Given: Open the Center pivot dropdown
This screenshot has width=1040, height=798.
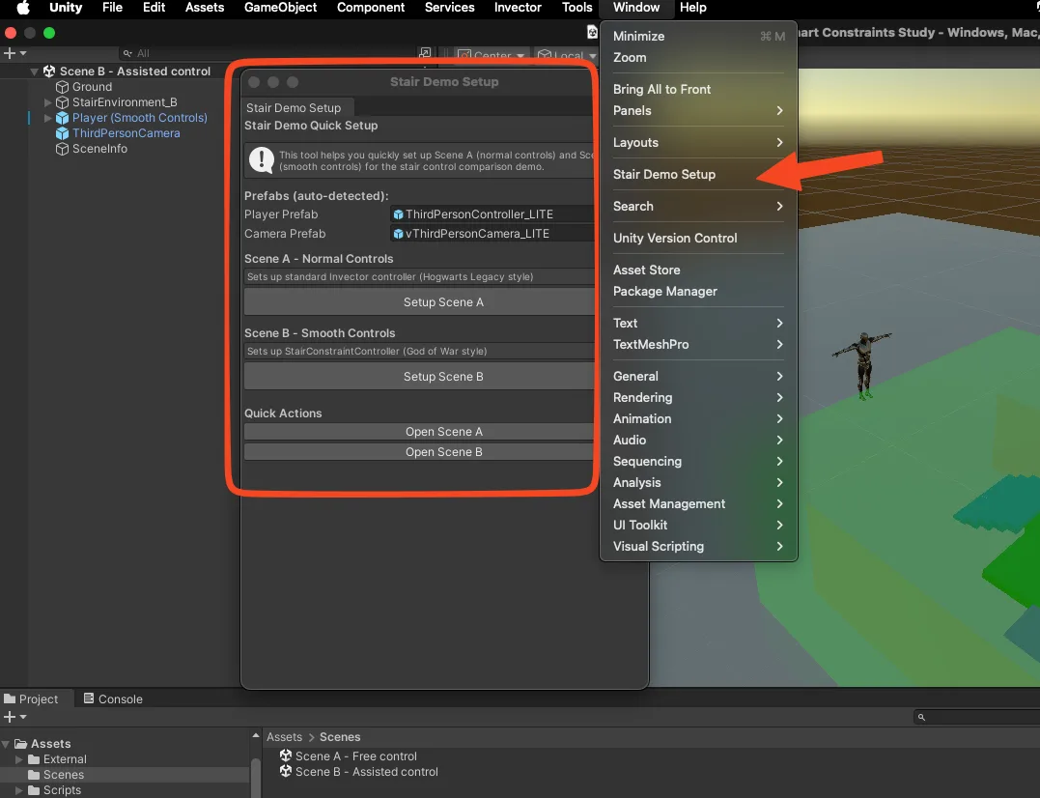Looking at the screenshot, I should click(x=492, y=55).
